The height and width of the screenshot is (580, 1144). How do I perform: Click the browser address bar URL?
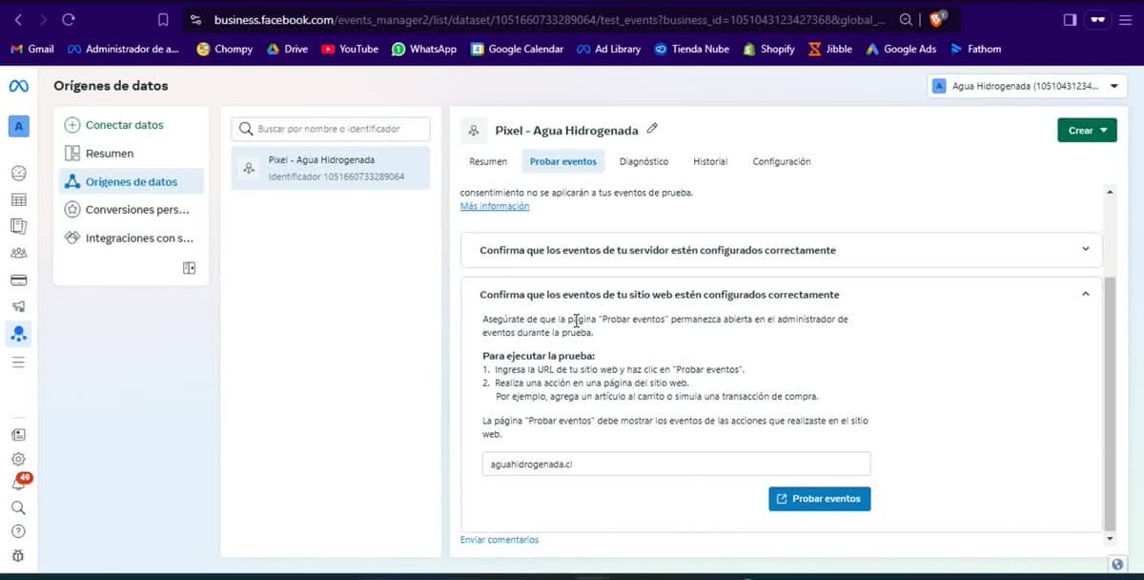click(x=548, y=19)
